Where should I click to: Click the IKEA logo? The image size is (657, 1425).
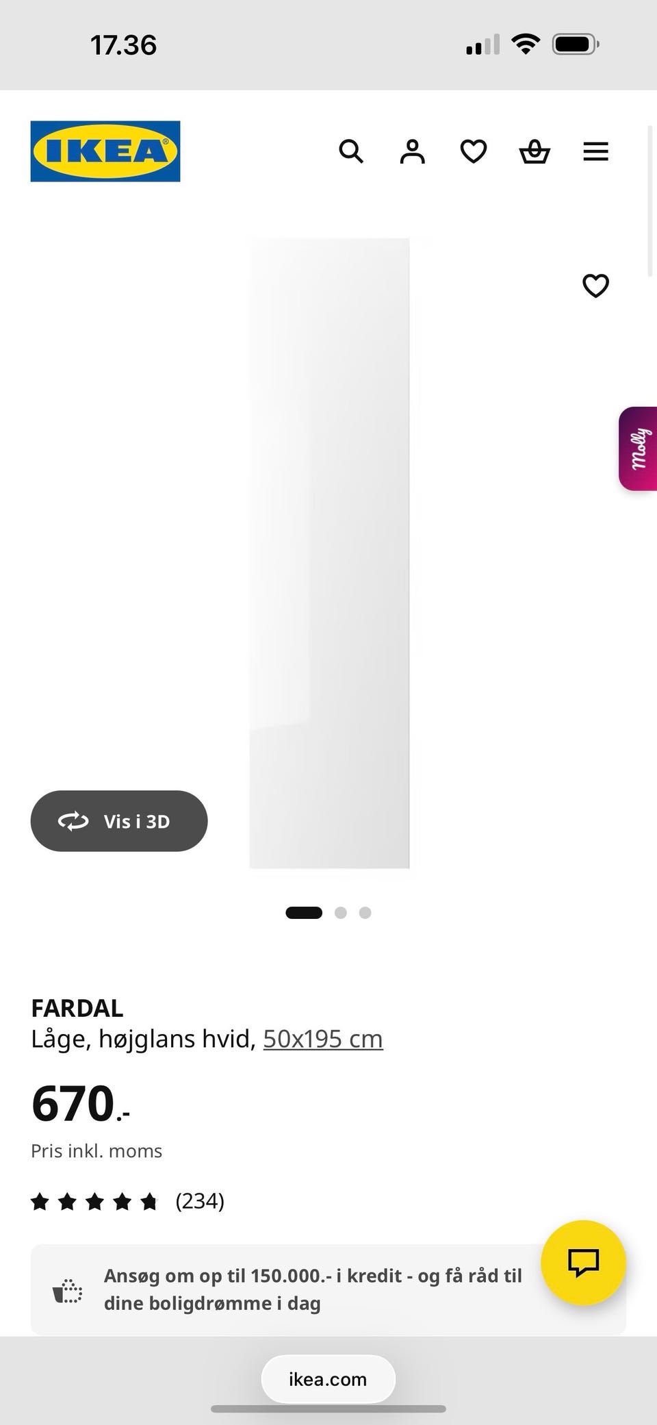[x=105, y=151]
